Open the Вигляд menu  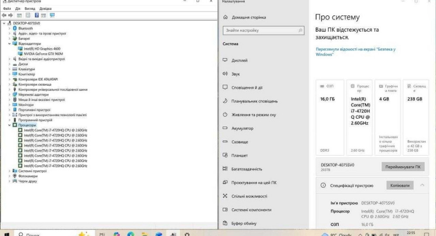30,8
